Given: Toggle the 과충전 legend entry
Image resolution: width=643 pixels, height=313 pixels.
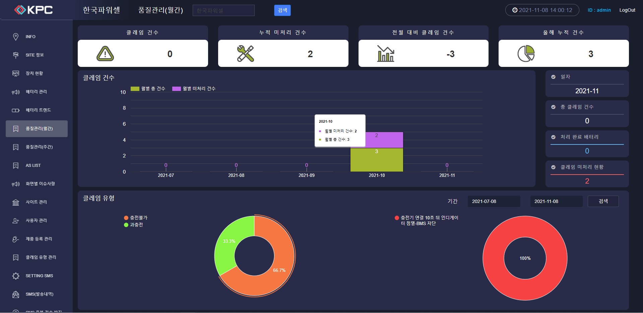Looking at the screenshot, I should click(x=133, y=225).
